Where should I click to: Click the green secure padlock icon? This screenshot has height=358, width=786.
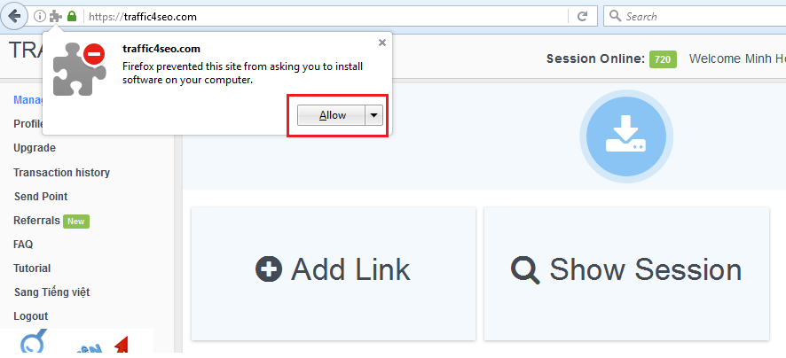pyautogui.click(x=71, y=16)
